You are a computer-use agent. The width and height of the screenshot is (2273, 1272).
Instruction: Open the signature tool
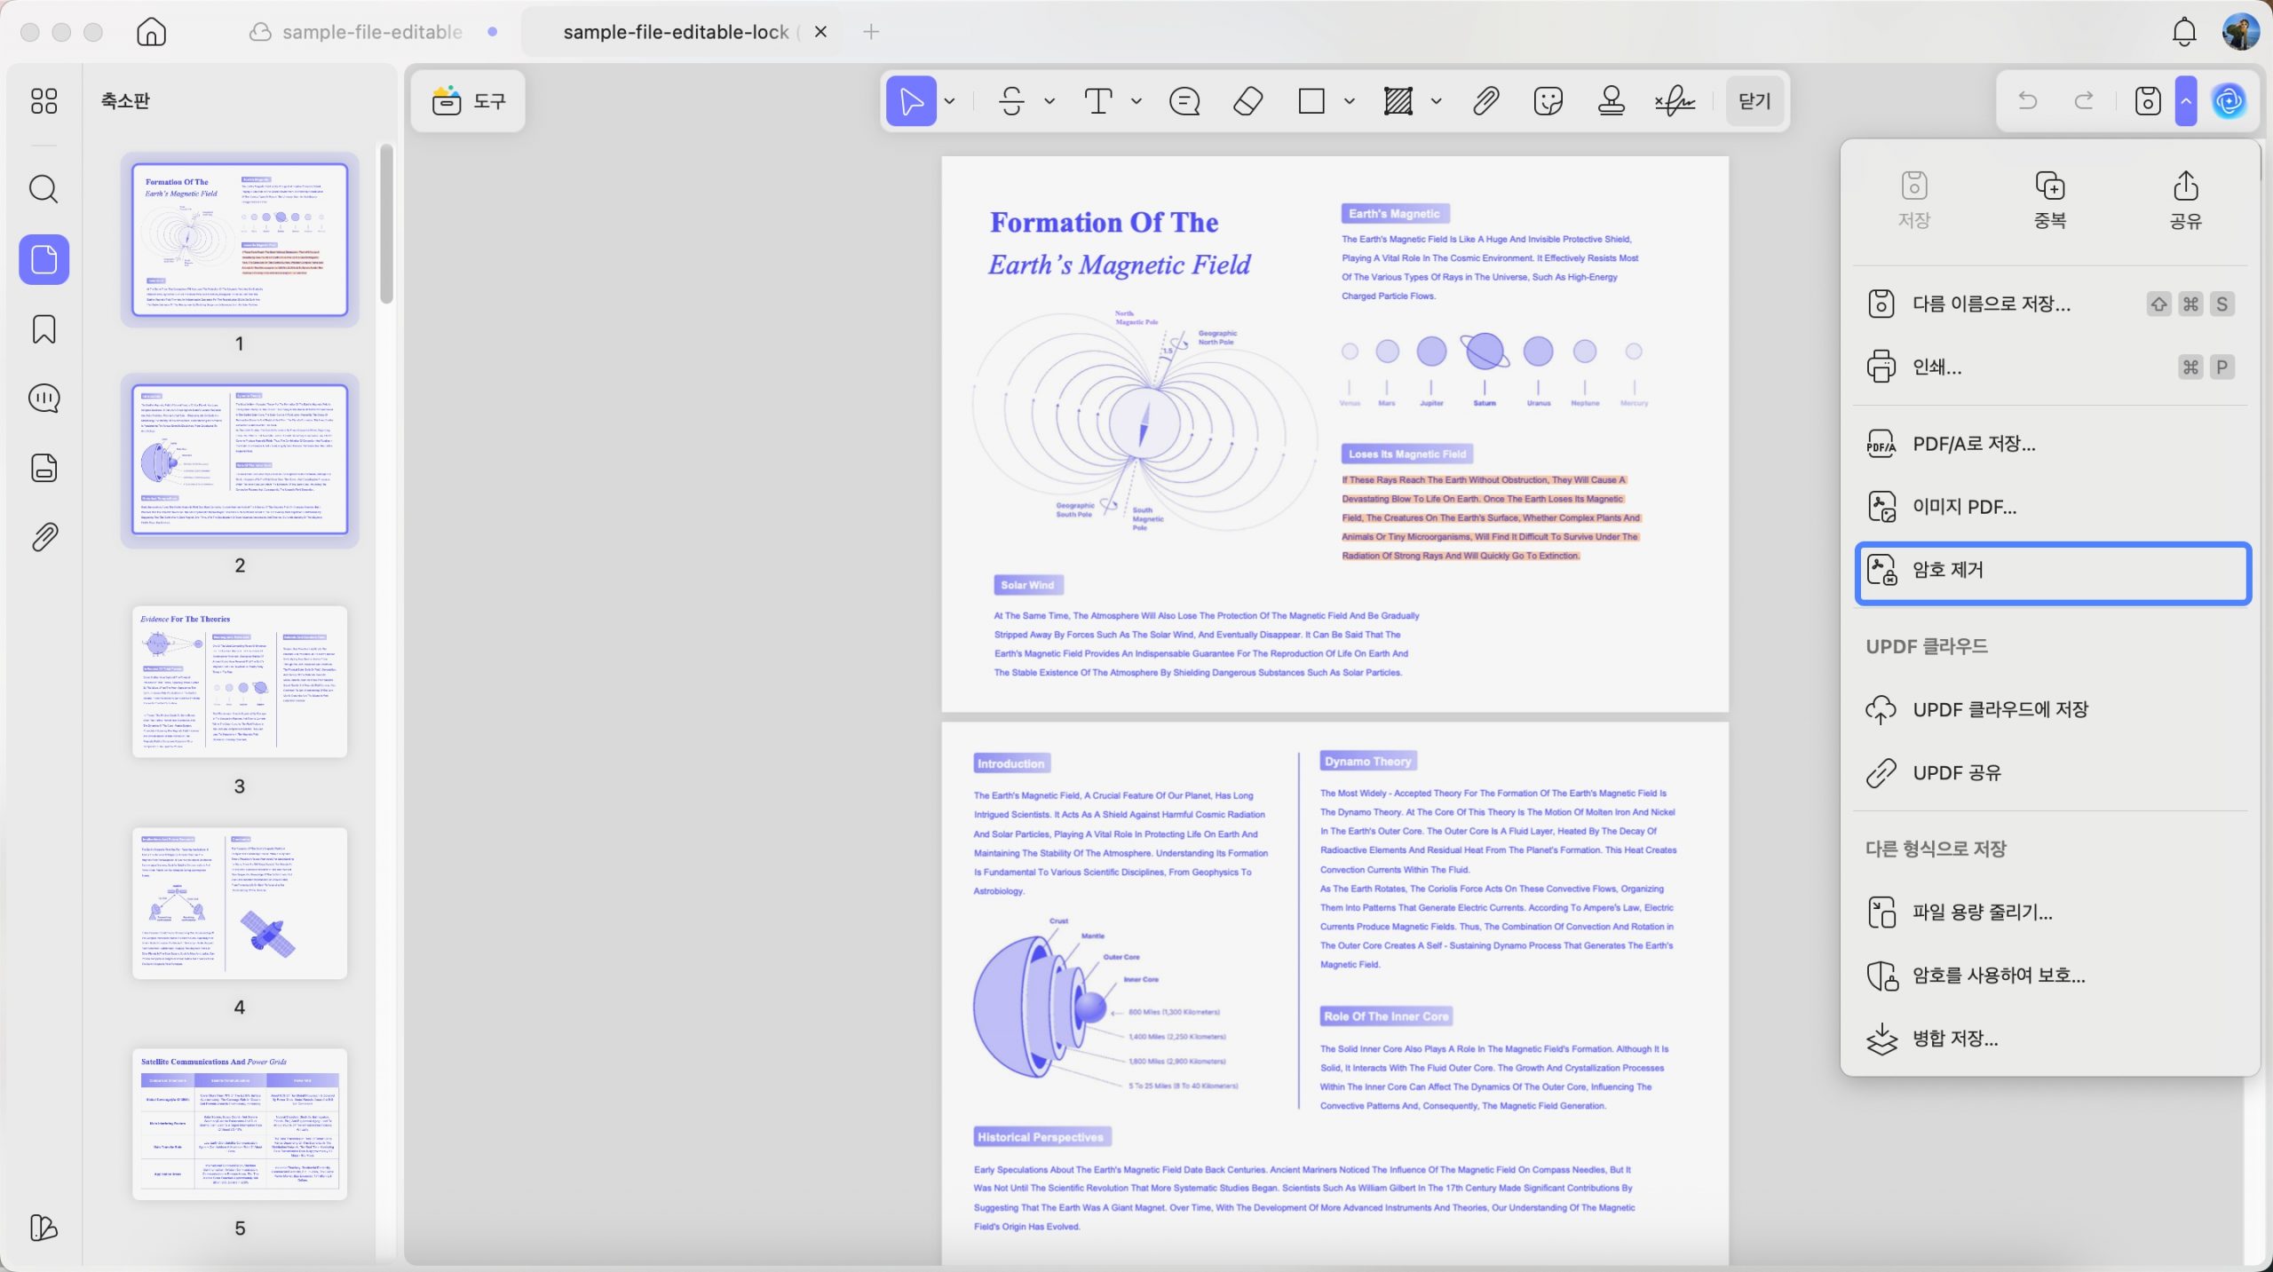(1675, 101)
